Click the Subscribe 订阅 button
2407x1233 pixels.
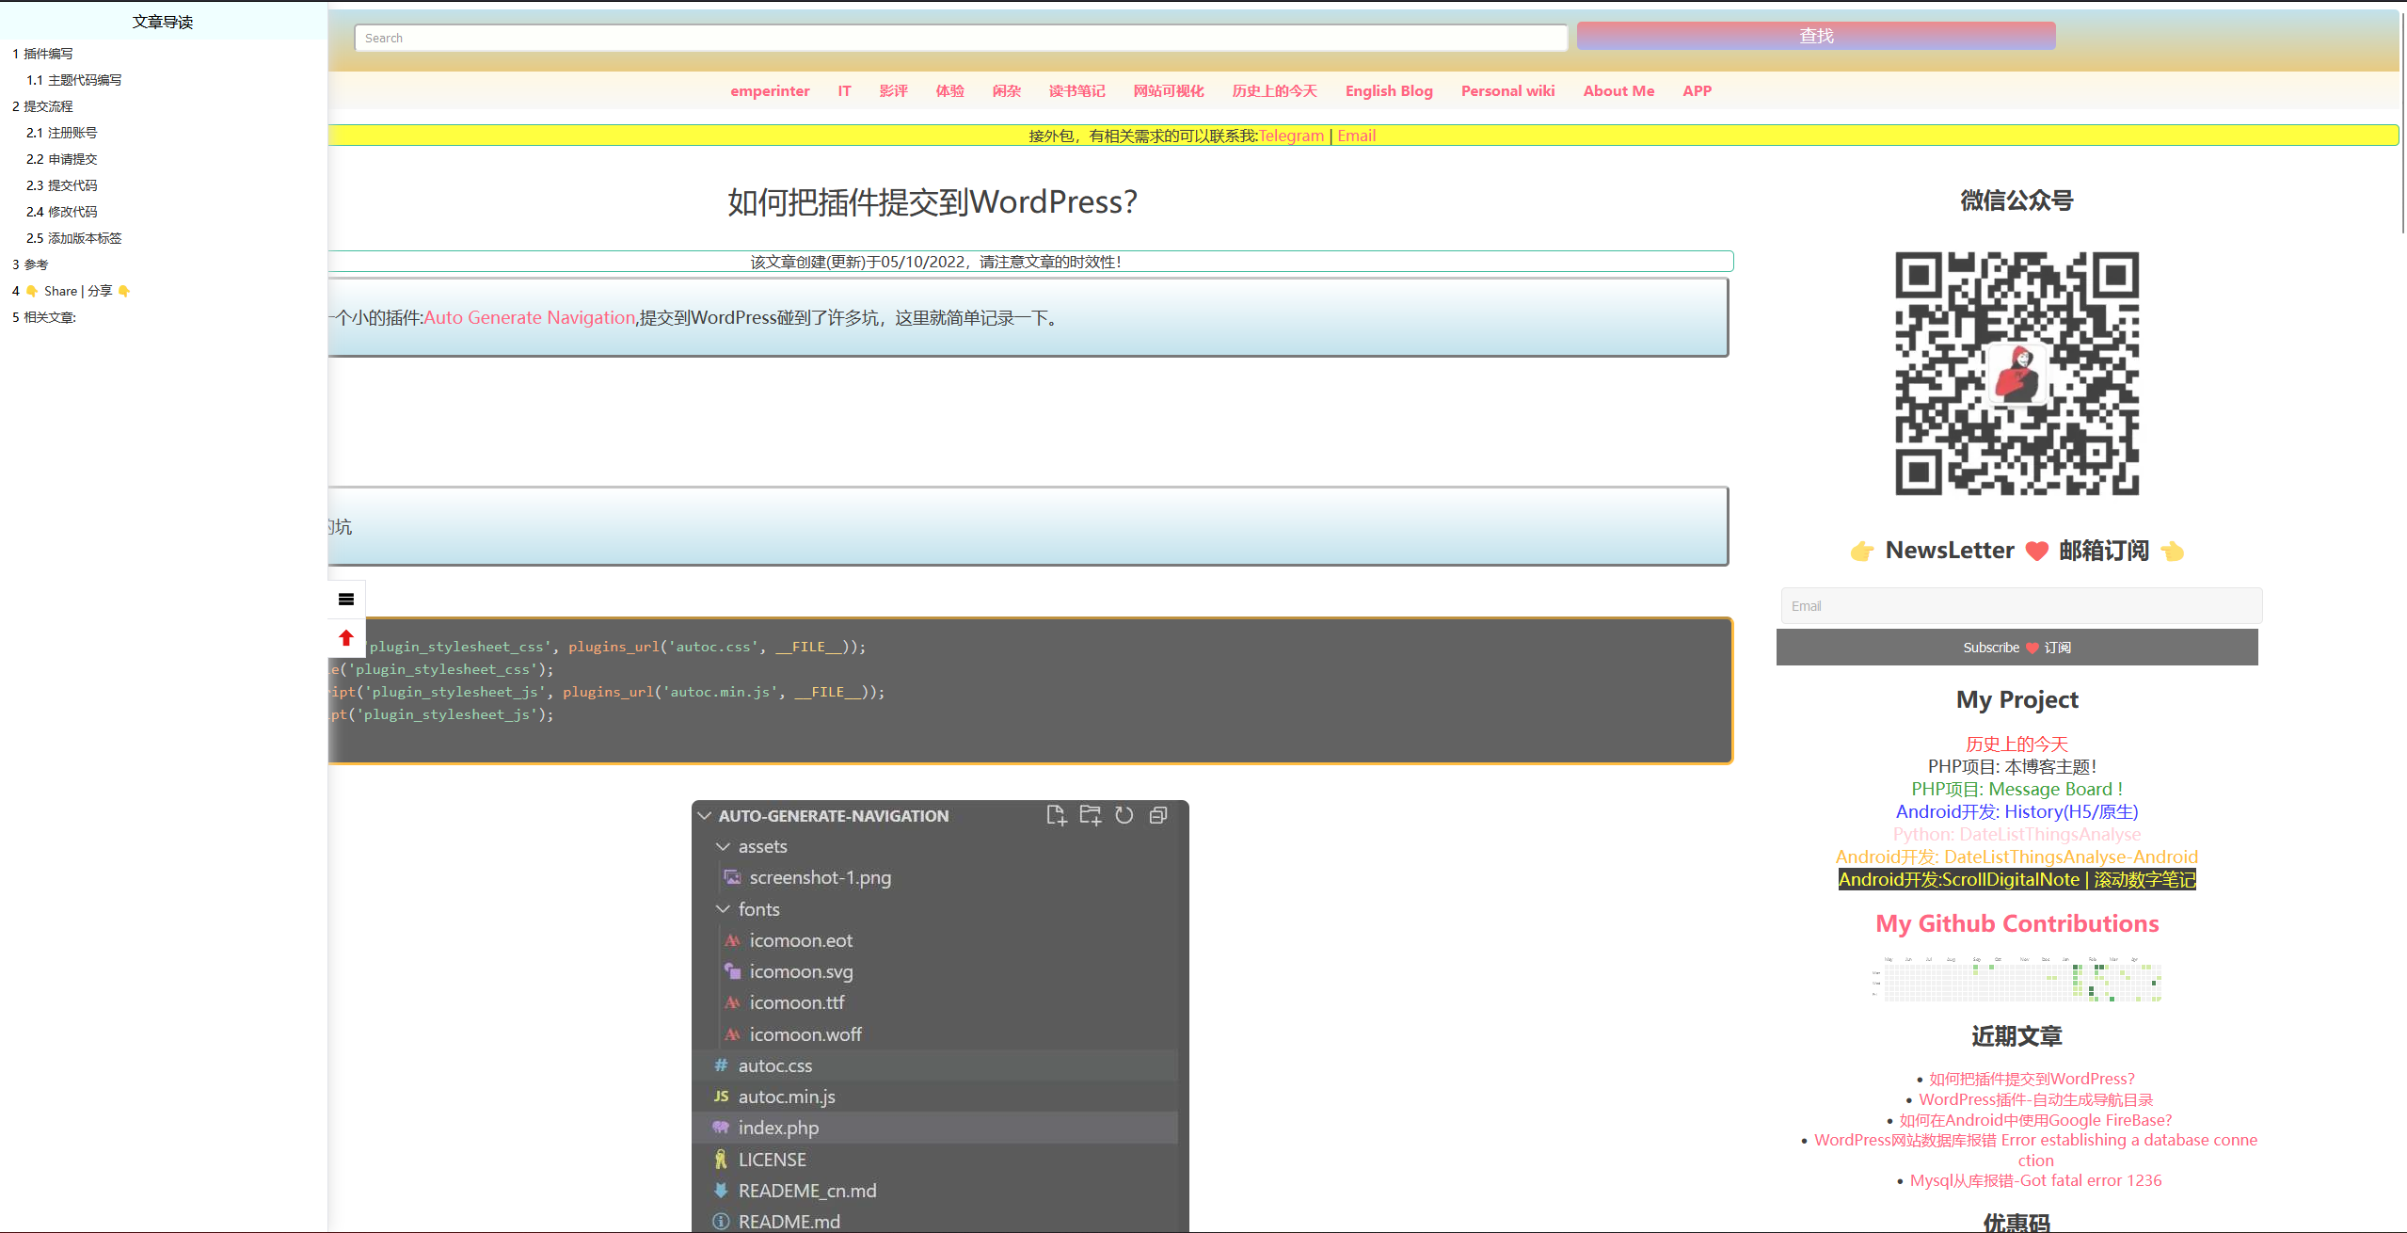pos(2016,648)
